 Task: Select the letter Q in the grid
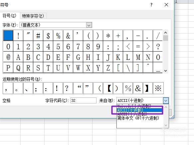(x=18, y=68)
